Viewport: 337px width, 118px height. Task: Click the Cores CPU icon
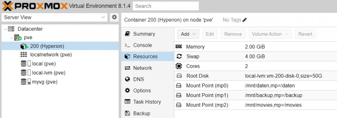[179, 66]
